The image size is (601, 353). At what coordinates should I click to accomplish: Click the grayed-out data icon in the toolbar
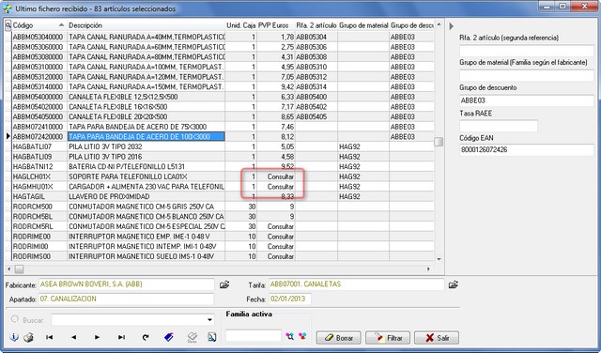192,337
